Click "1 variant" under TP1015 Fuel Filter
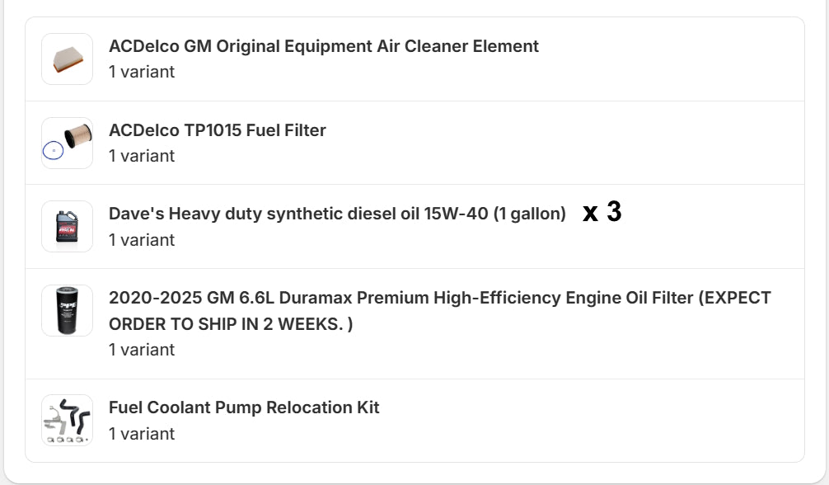The height and width of the screenshot is (485, 829). (x=142, y=156)
